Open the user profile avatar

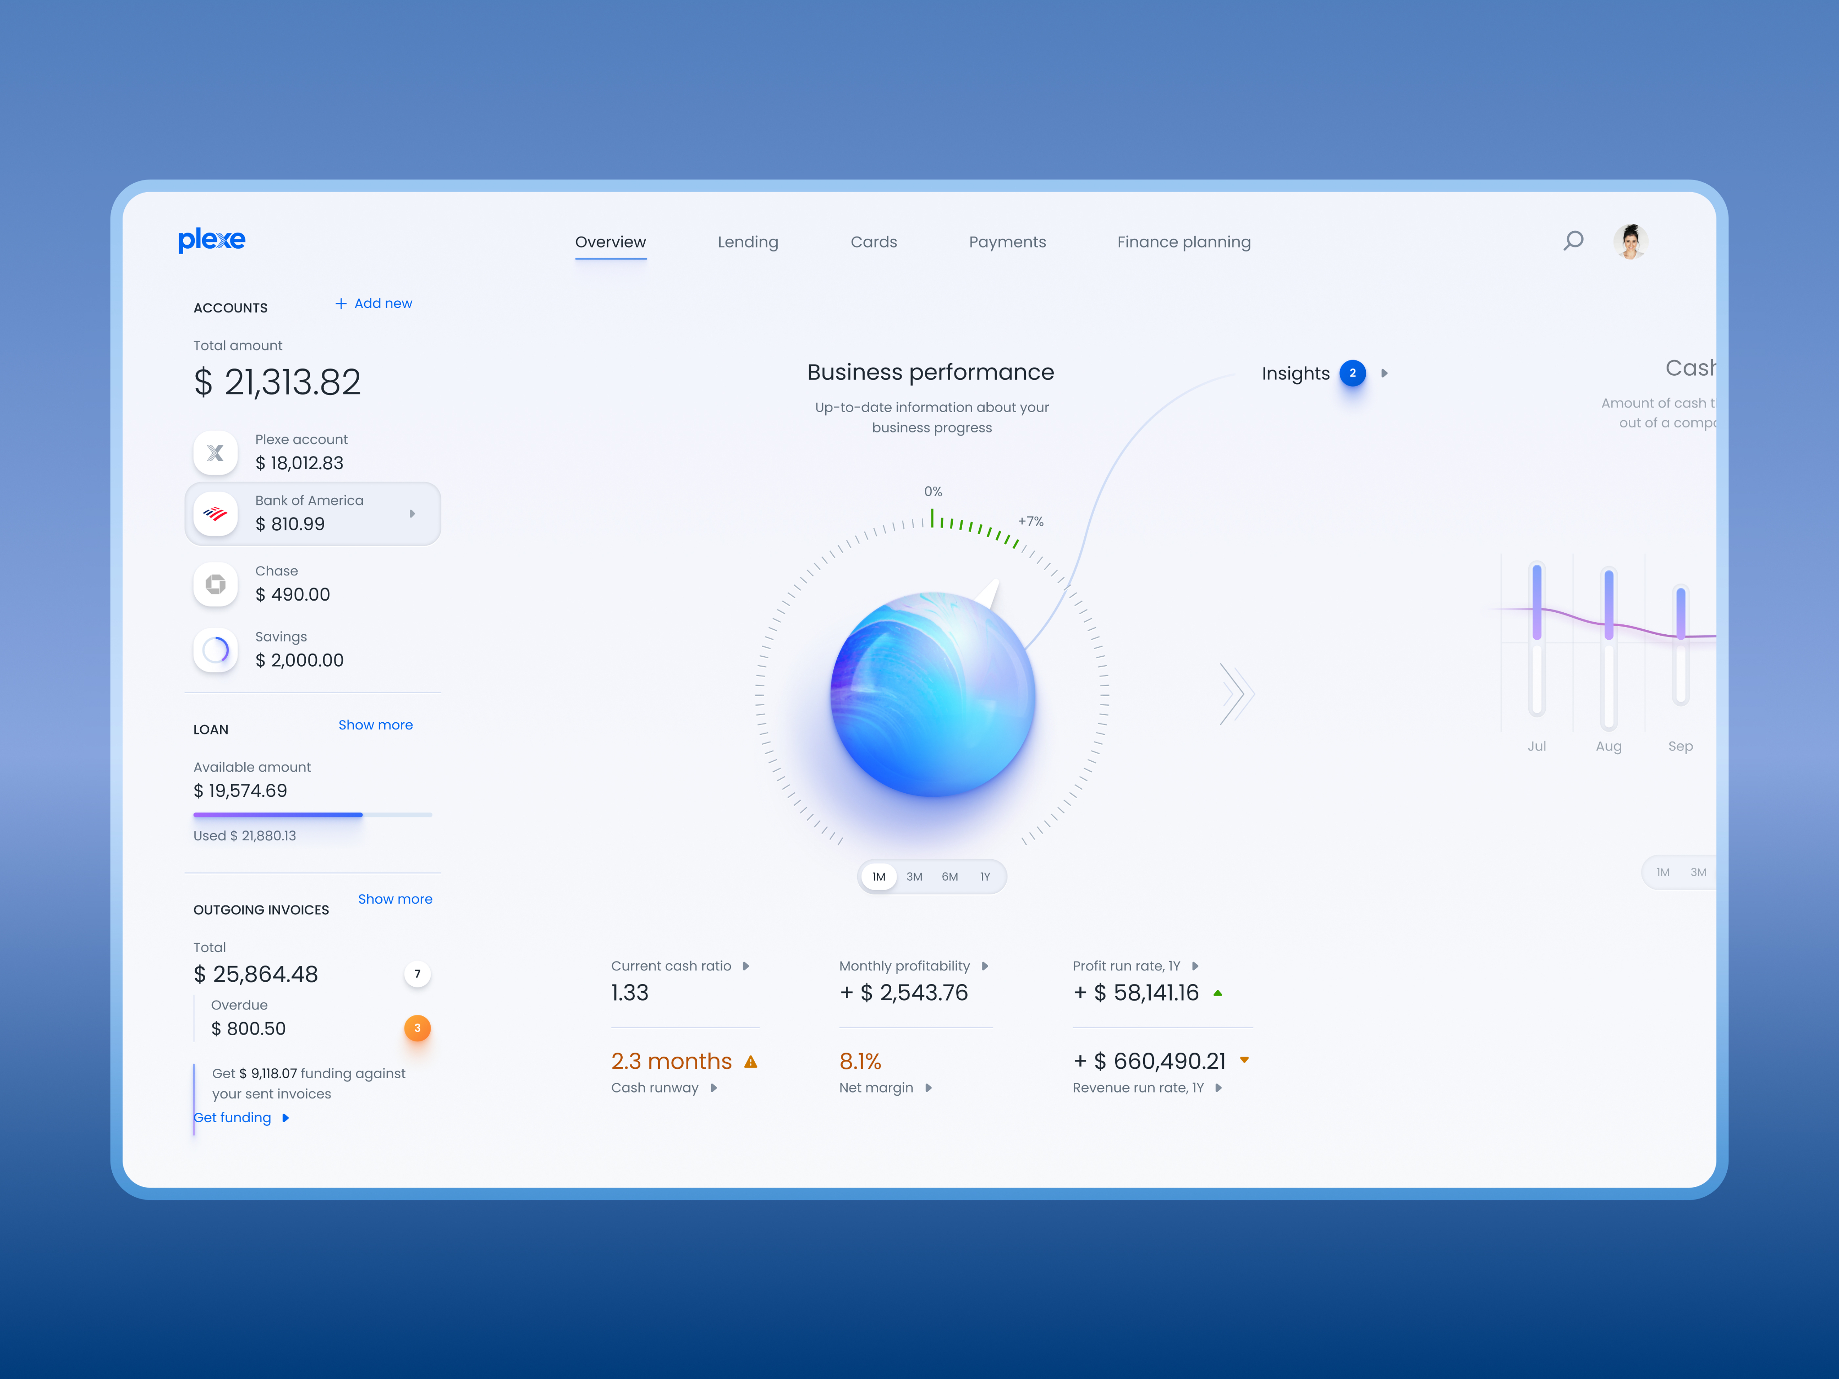pyautogui.click(x=1630, y=242)
